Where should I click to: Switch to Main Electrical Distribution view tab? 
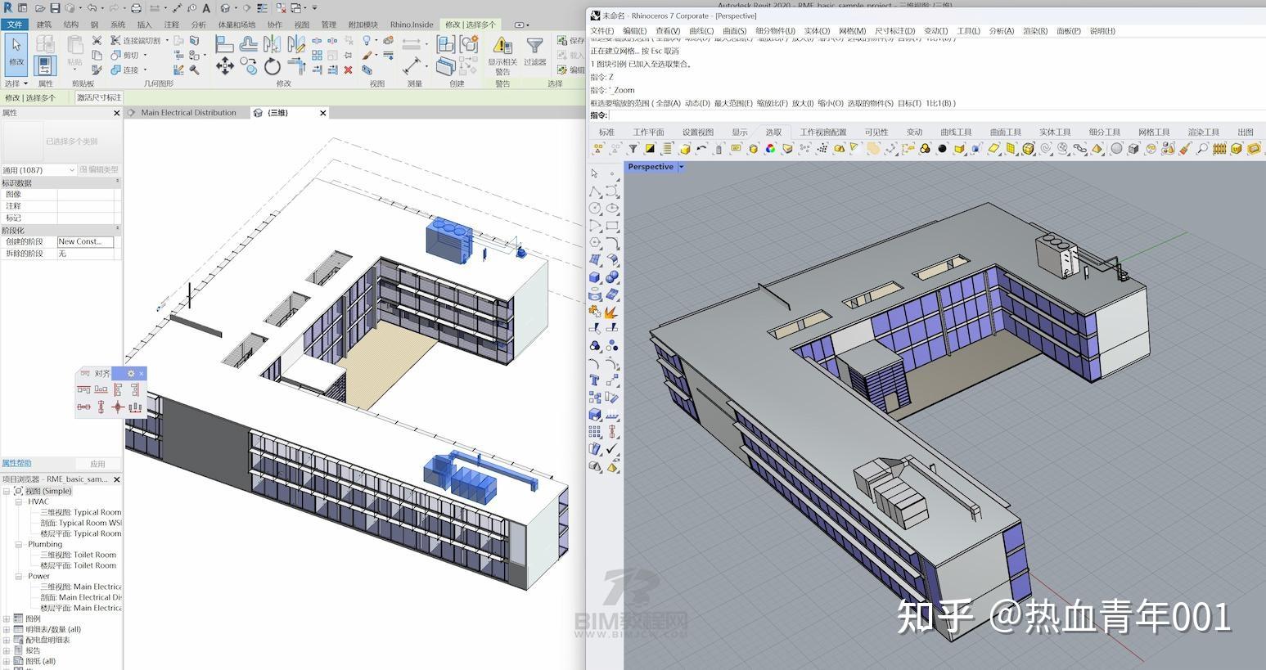188,113
